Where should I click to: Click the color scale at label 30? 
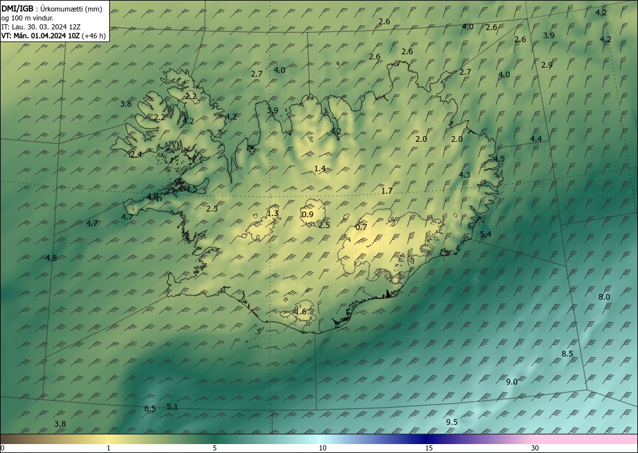tap(535, 448)
